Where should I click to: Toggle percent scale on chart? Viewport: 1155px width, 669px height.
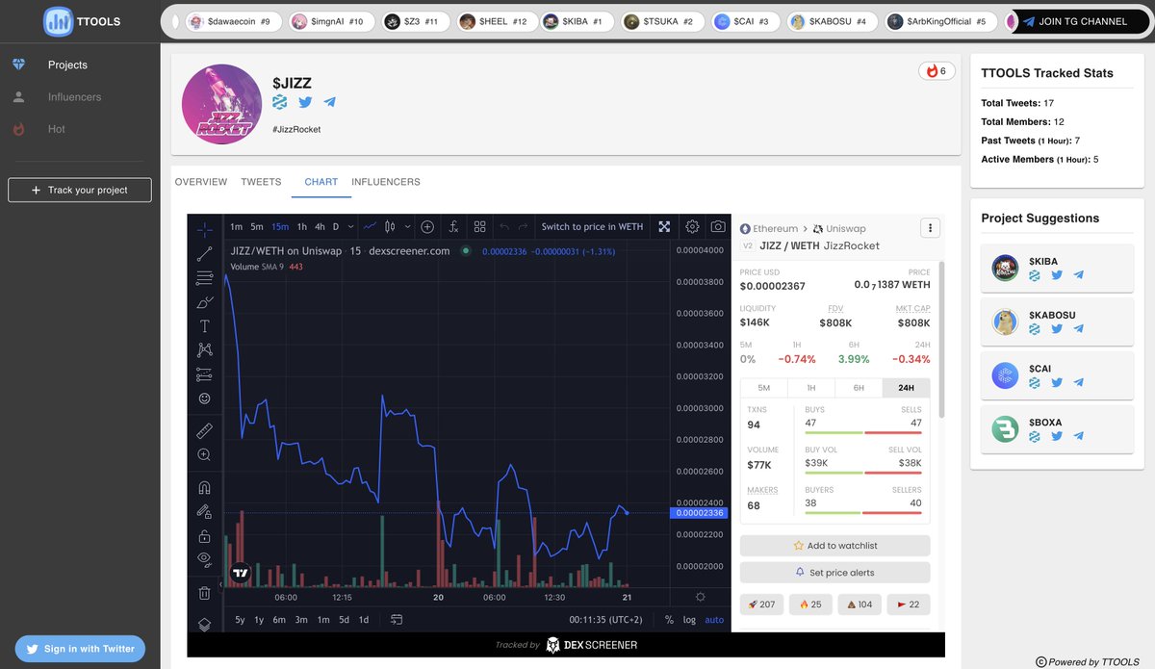[669, 620]
